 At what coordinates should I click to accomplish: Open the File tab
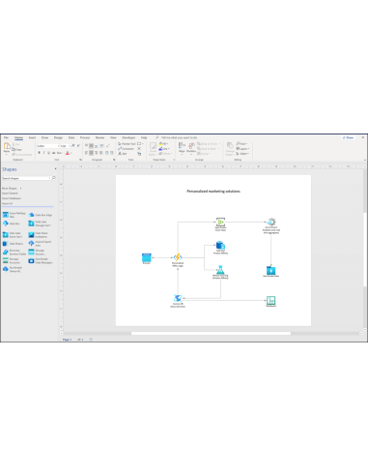(x=6, y=137)
